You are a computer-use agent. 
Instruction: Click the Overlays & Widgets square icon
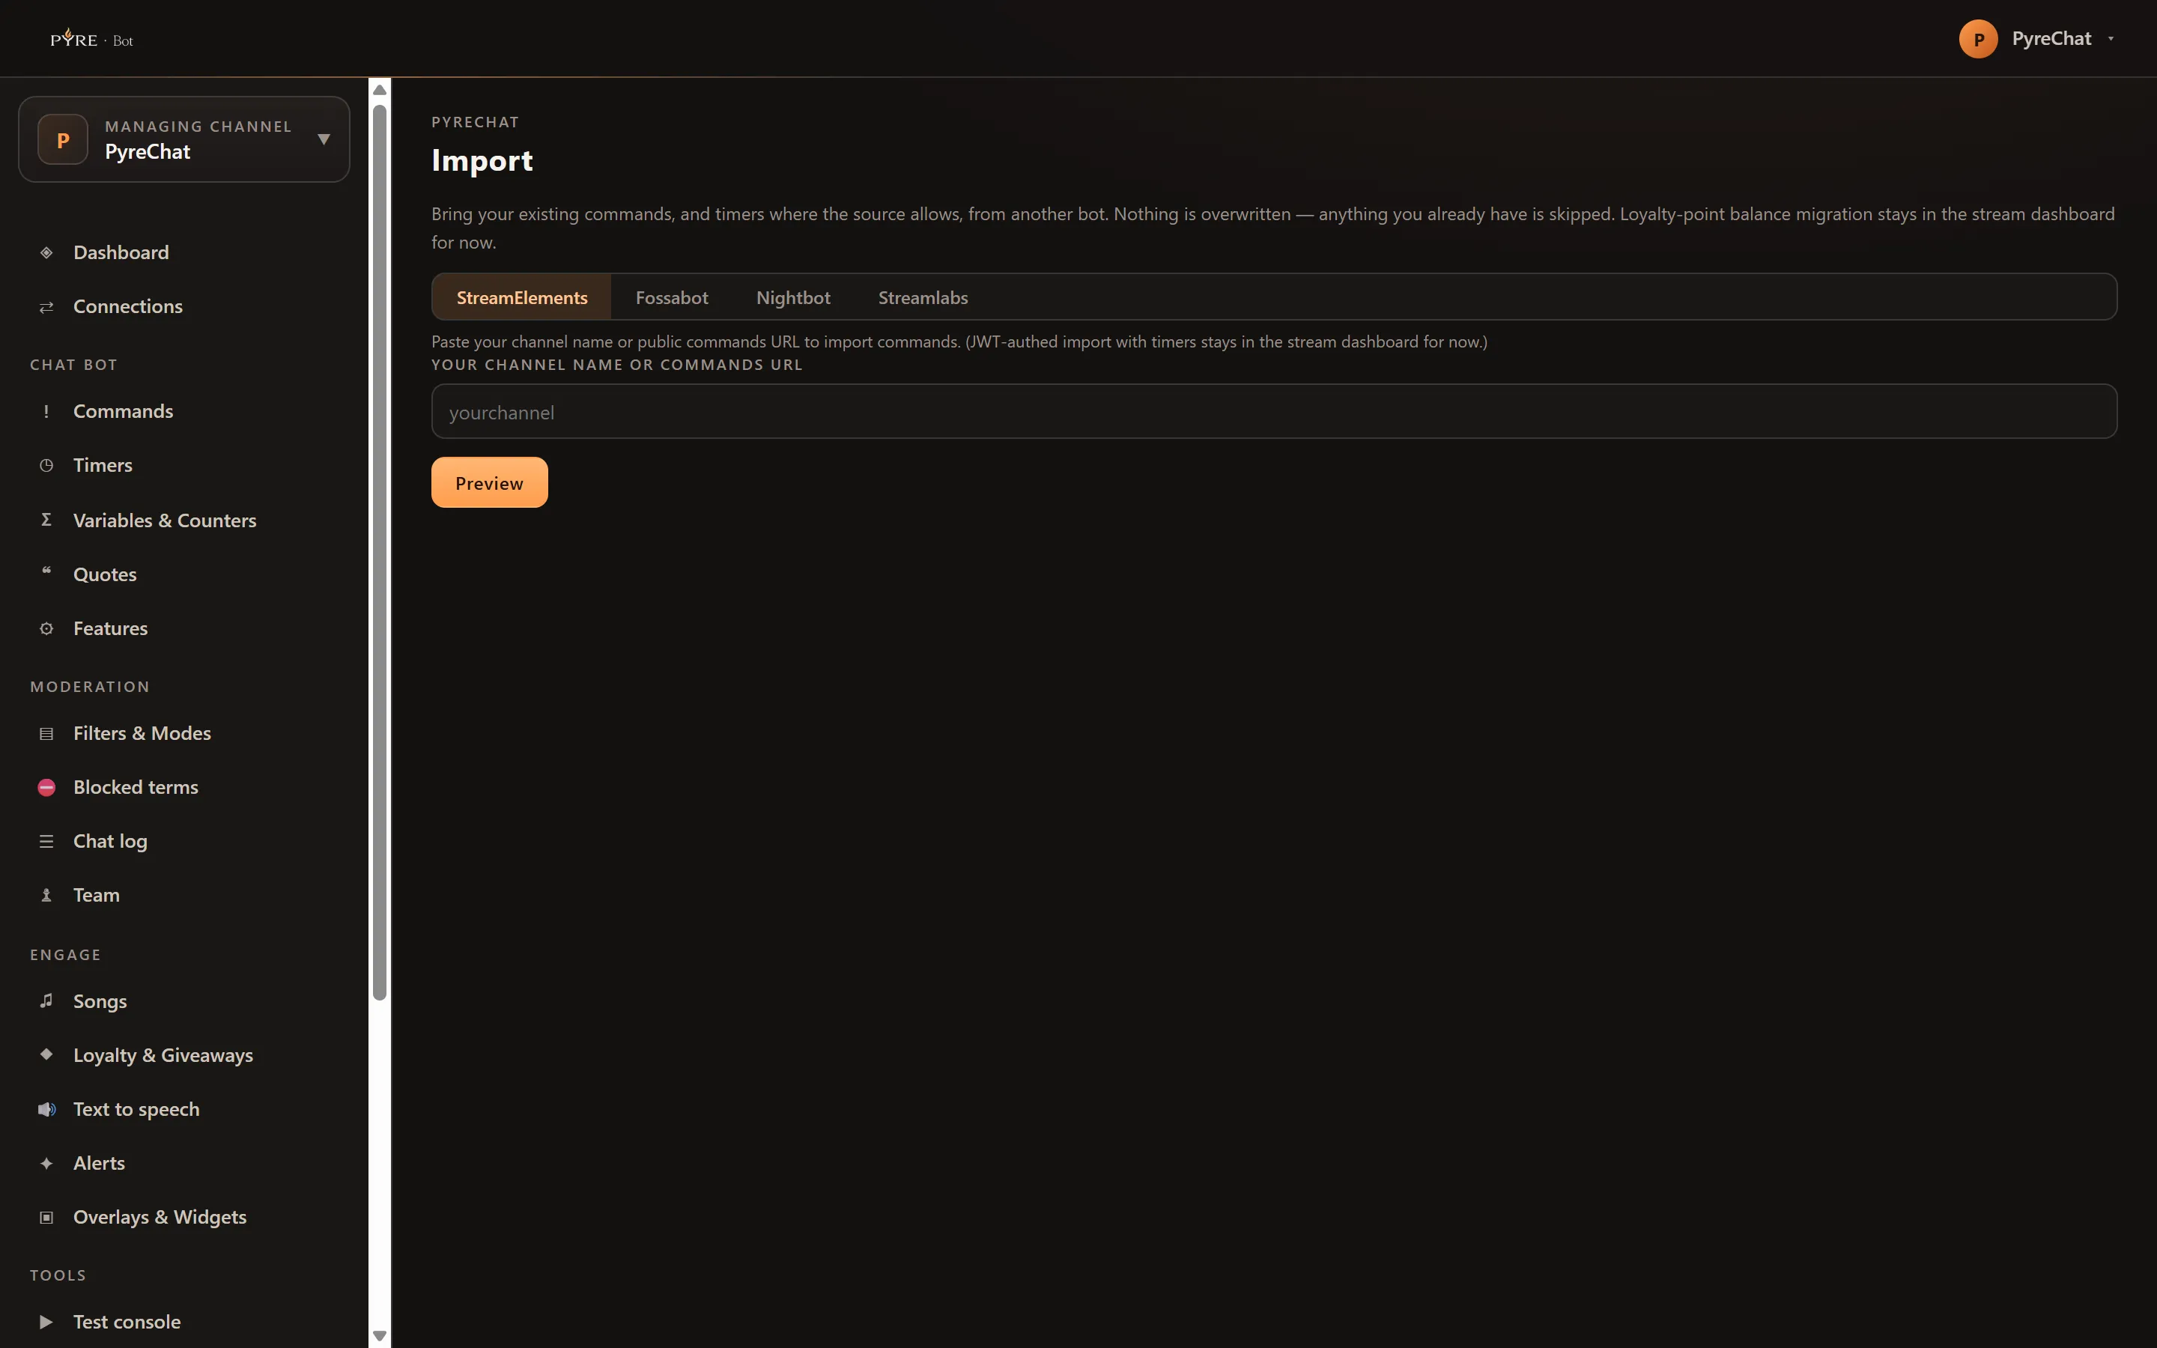(46, 1218)
